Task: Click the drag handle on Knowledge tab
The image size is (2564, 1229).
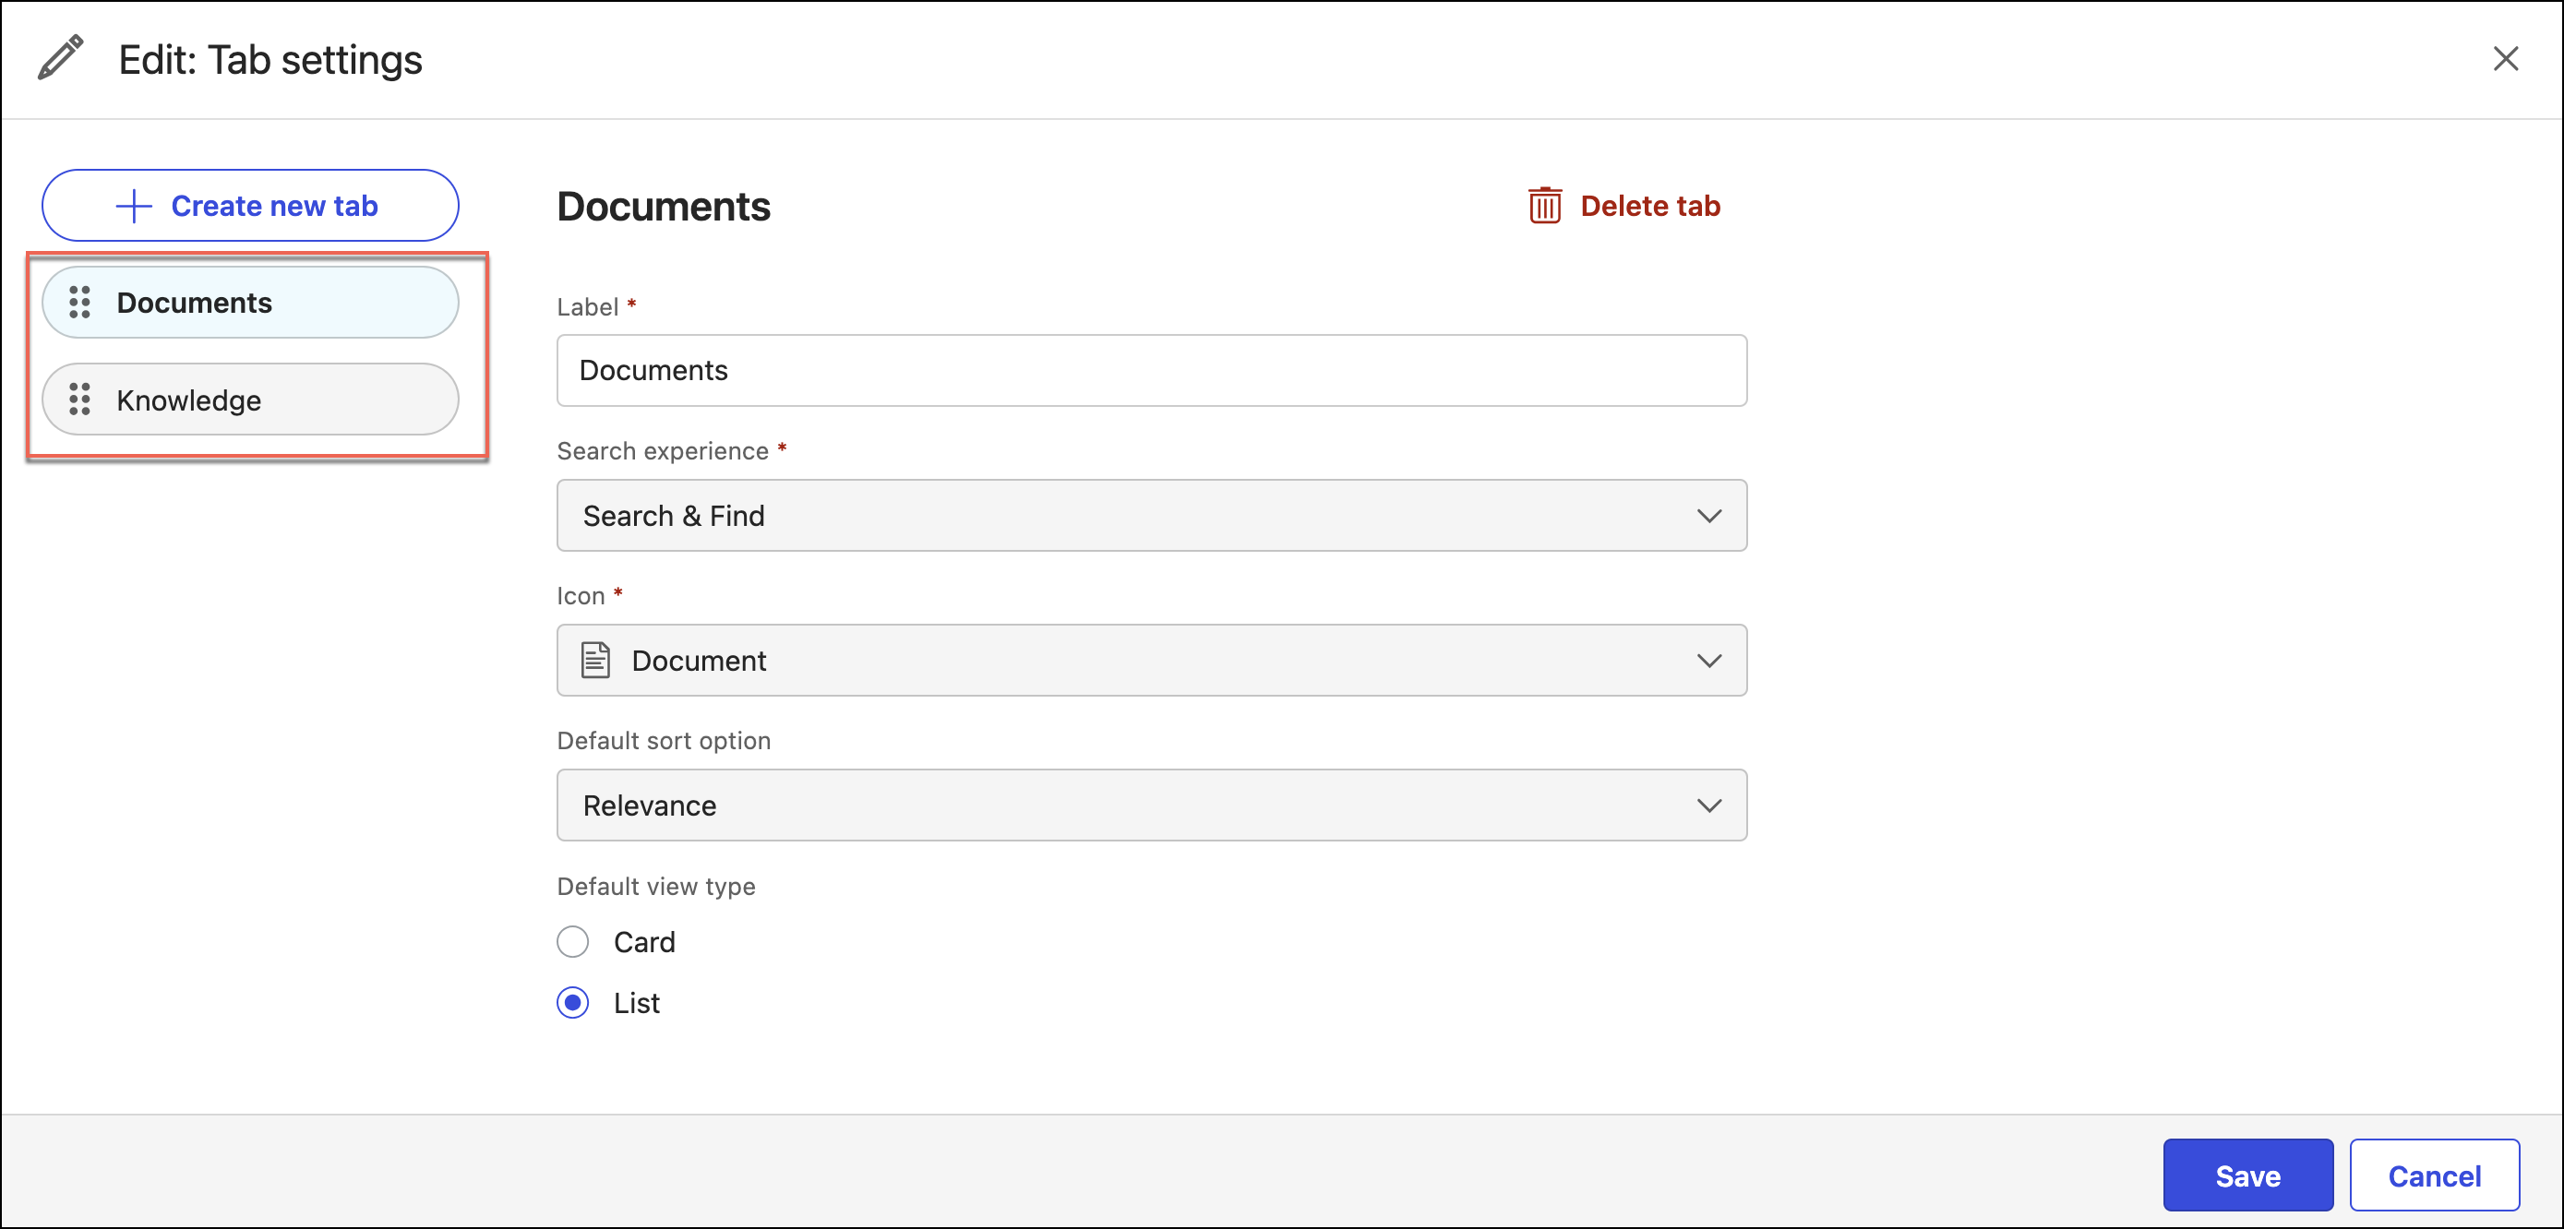Action: click(79, 400)
